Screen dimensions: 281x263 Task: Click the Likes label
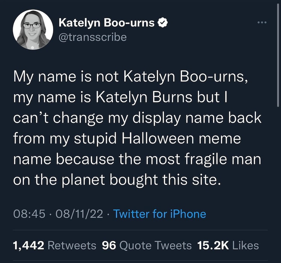[245, 245]
